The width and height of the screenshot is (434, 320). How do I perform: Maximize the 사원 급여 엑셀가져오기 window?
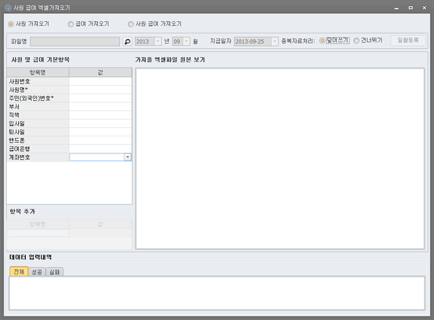pyautogui.click(x=410, y=7)
